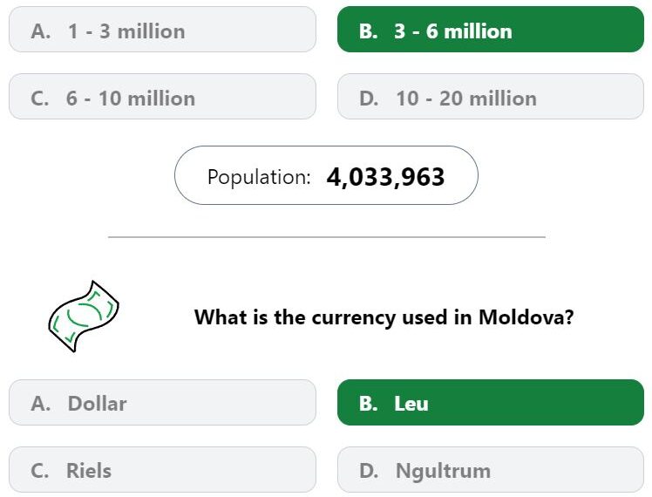
Task: Click the 'Population:' label text
Action: pyautogui.click(x=259, y=178)
